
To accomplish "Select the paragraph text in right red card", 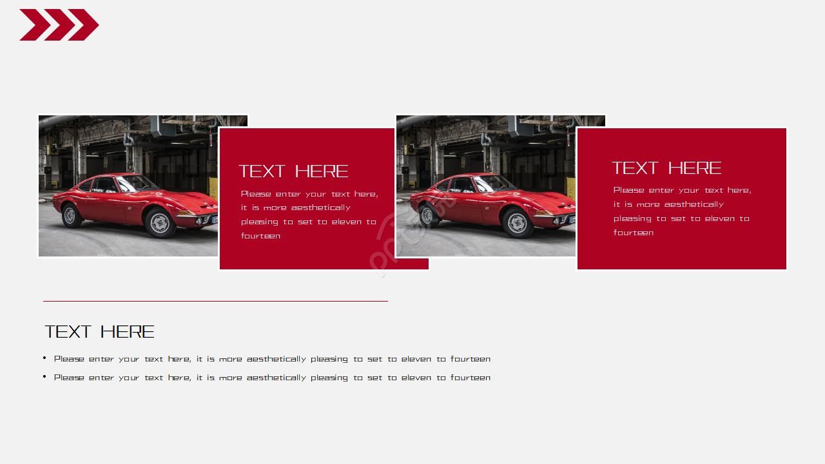I will (x=681, y=211).
